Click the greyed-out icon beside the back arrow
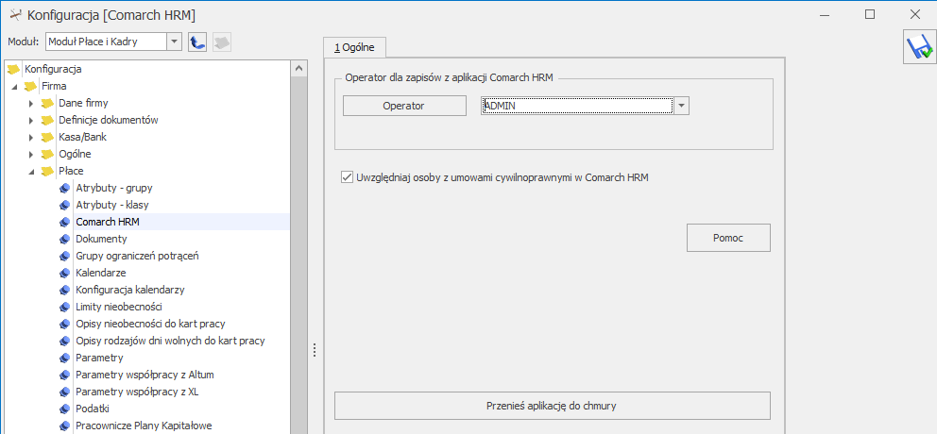937x434 pixels. coord(222,42)
